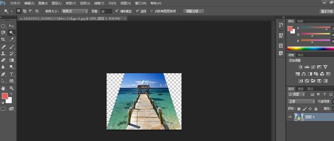The image size is (334, 141).
Task: Open the 滤镜(T) menu
Action: 99,3
